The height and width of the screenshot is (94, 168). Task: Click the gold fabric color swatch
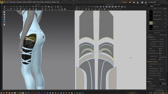point(151,23)
